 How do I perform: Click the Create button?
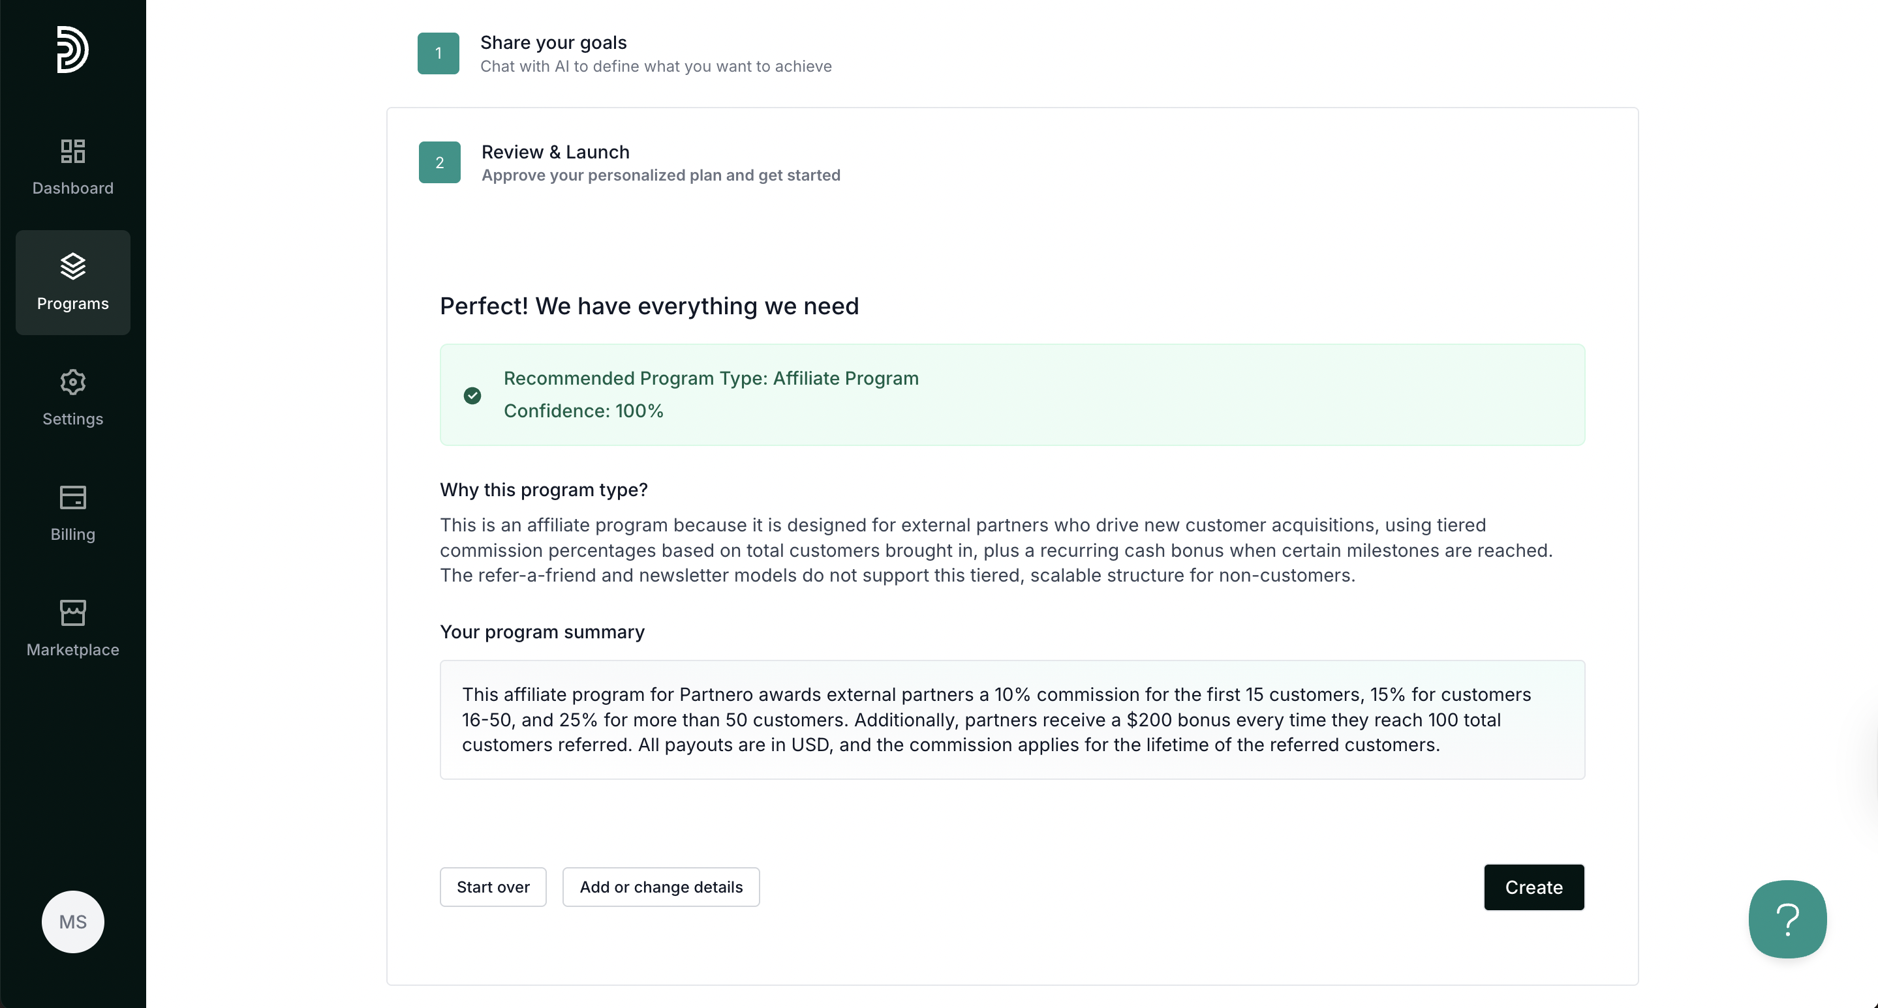(1534, 887)
